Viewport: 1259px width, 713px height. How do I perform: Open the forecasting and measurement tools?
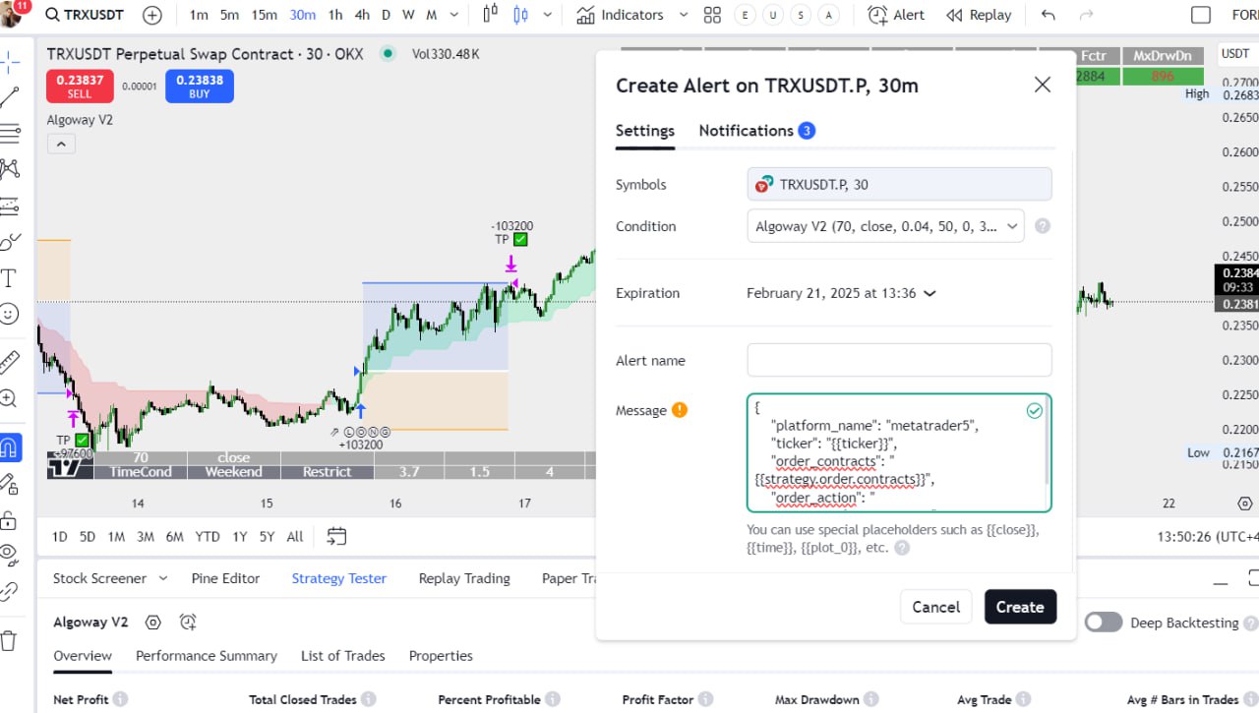pos(10,206)
